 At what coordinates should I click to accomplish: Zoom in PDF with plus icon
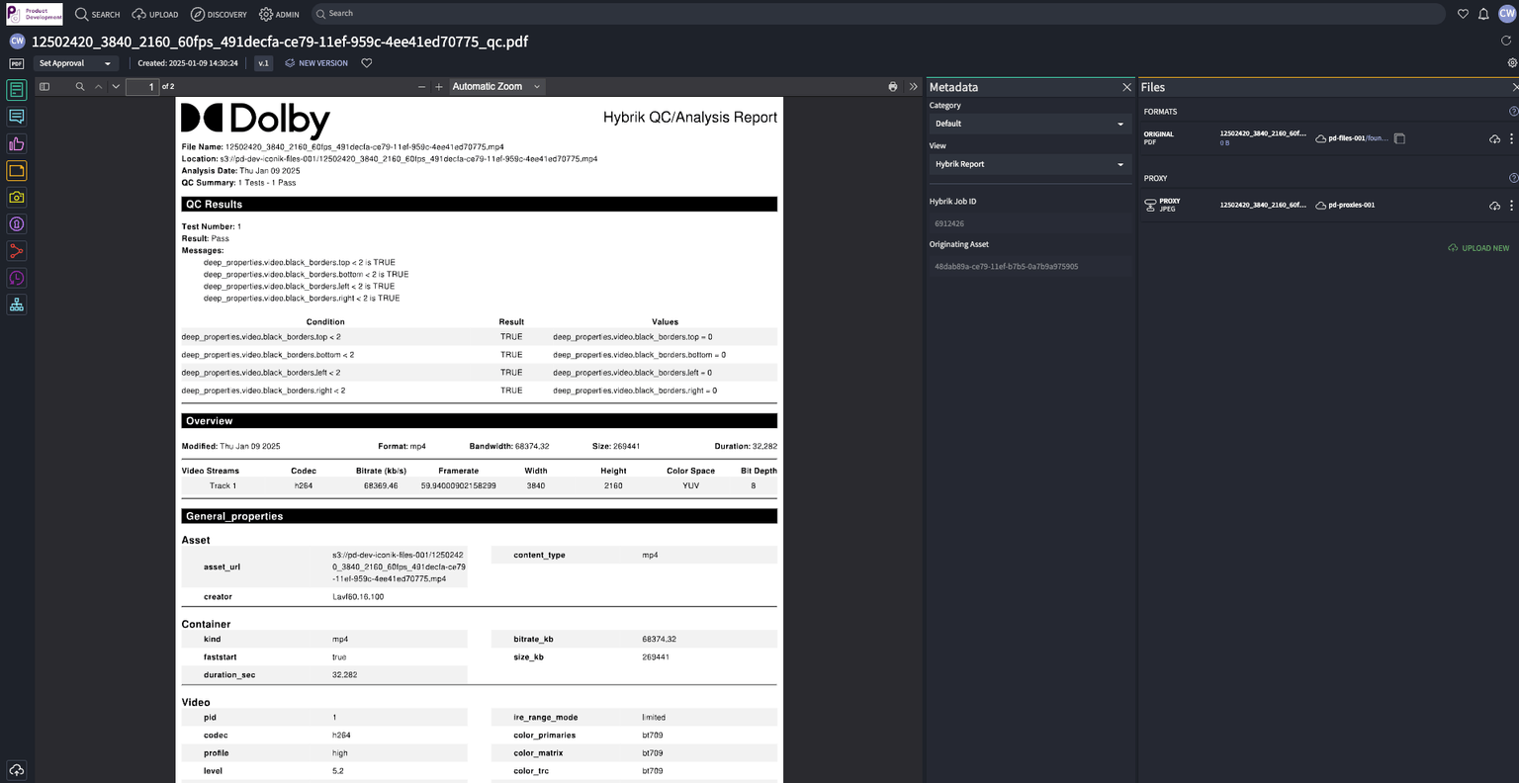pyautogui.click(x=439, y=87)
